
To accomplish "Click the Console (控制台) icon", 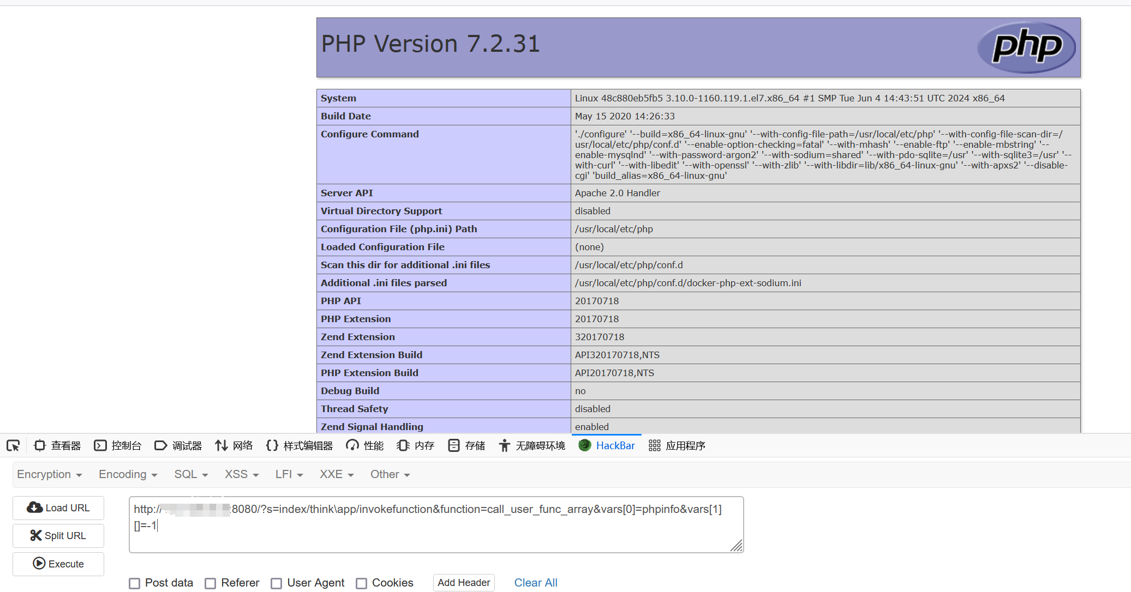I will click(x=100, y=446).
